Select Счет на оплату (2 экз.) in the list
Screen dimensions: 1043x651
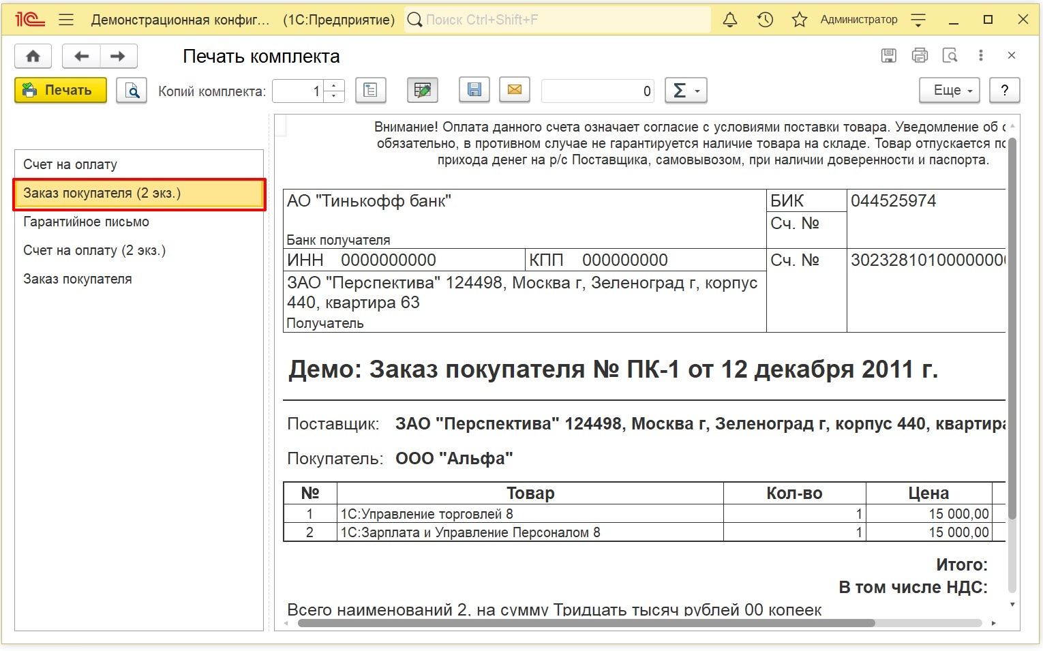[139, 250]
